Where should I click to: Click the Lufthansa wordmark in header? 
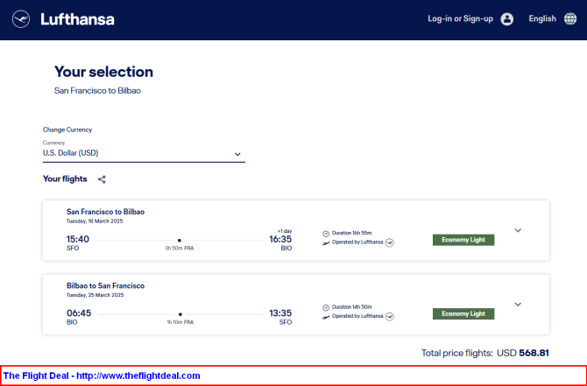[77, 19]
